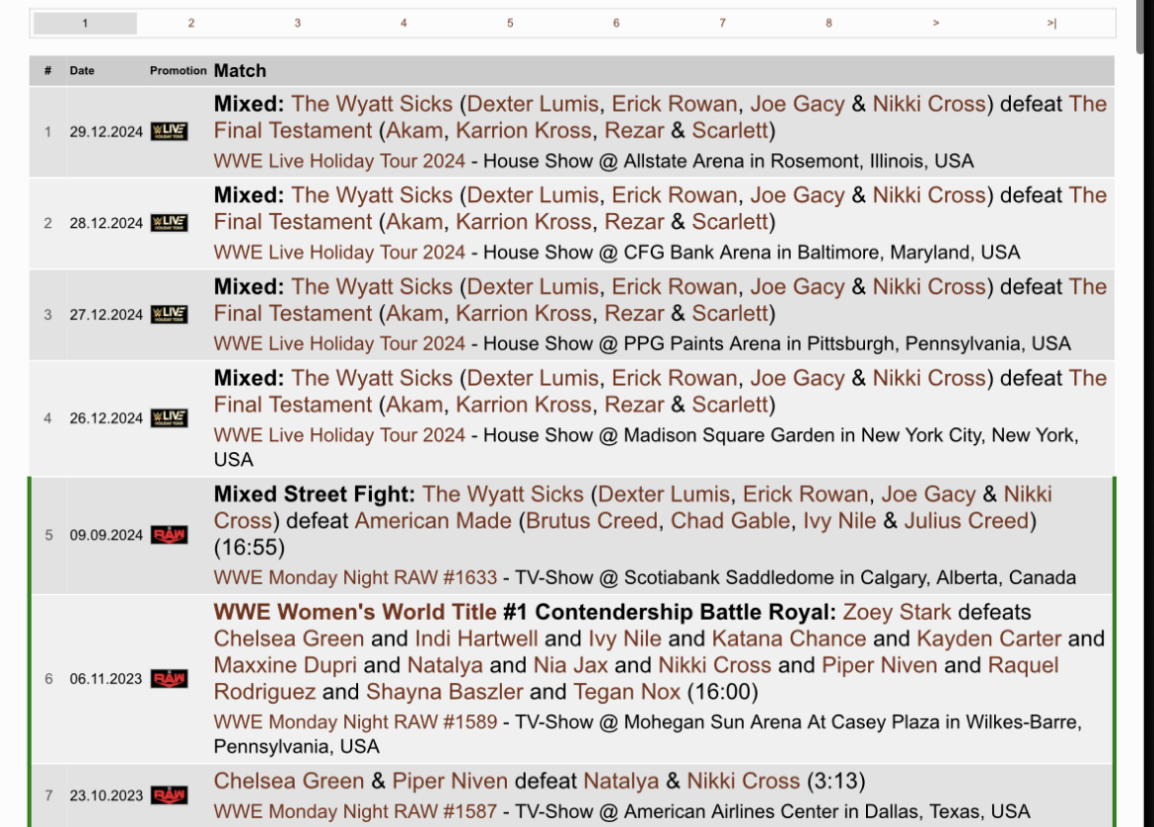Open Scarlett link in row 4

[x=730, y=405]
